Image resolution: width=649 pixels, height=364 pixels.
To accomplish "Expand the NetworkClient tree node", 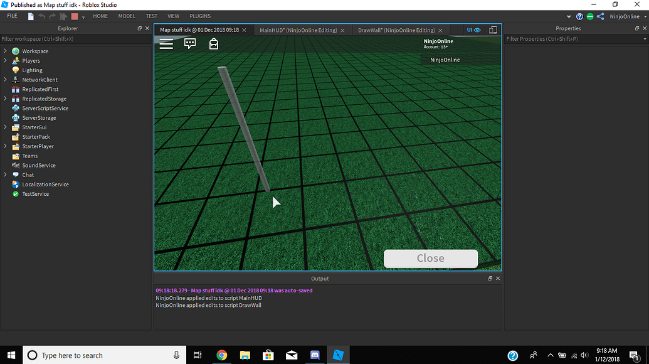I will point(5,80).
